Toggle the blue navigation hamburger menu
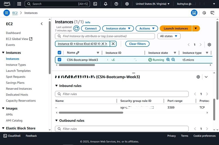The width and height of the screenshot is (219, 145). [7, 13]
